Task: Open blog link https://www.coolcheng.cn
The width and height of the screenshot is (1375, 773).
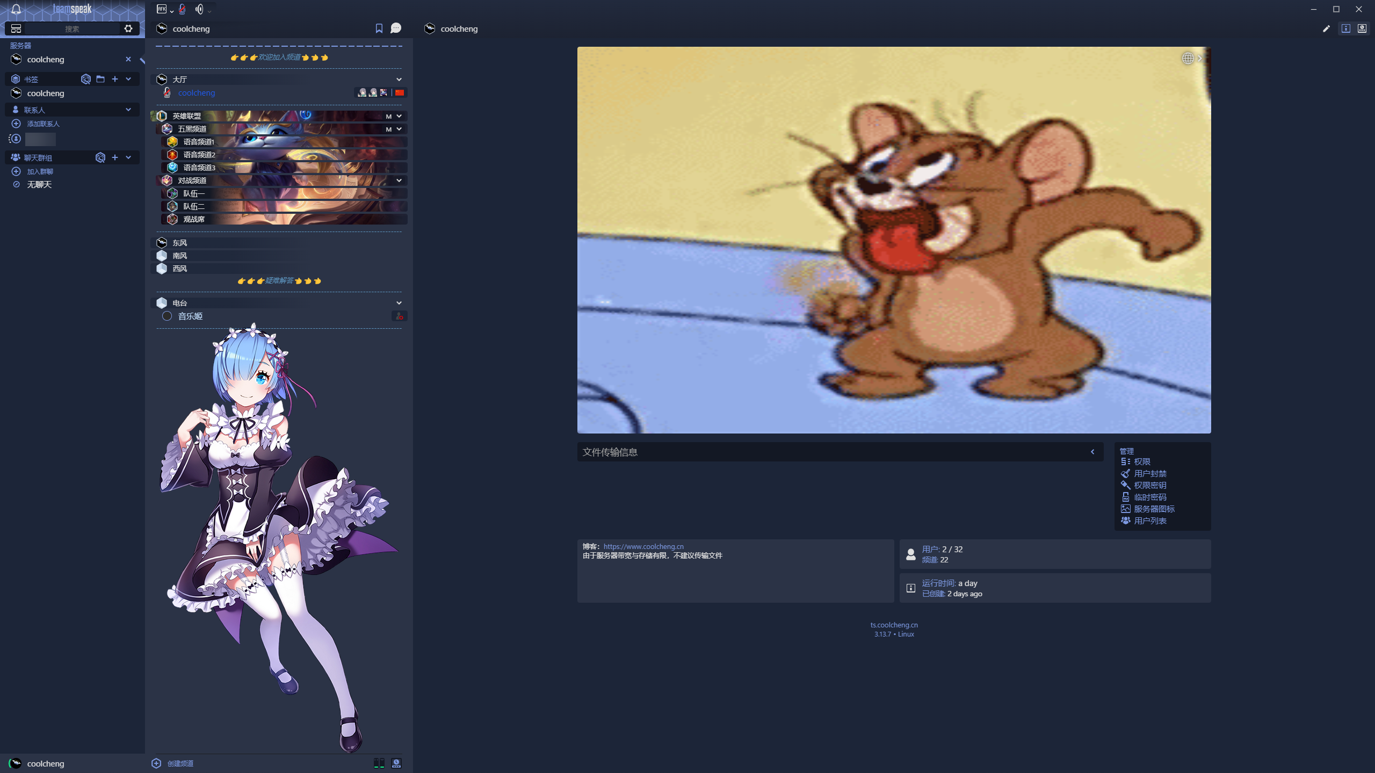Action: click(x=643, y=546)
